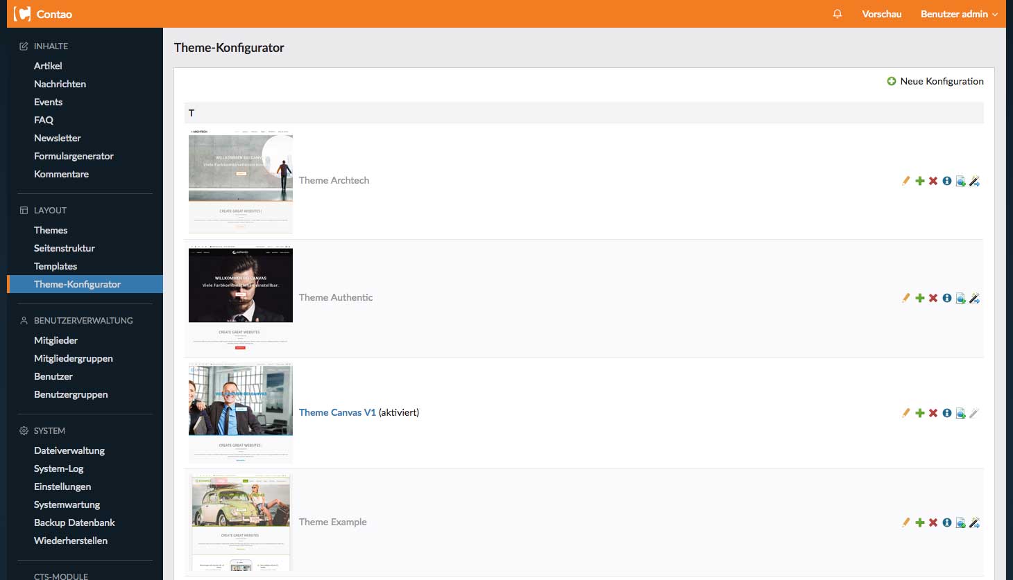This screenshot has height=580, width=1013.
Task: Edit the Theme Archtech configuration with pencil
Action: 905,181
